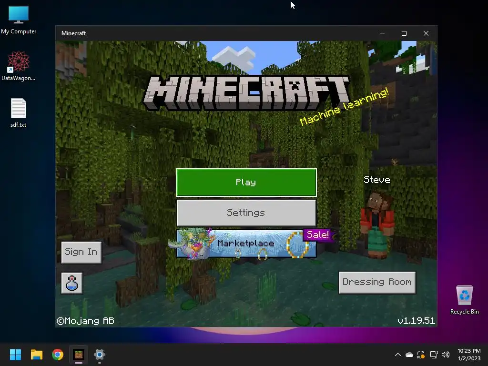Open the Marketplace banner button
The image size is (488, 366).
[246, 244]
